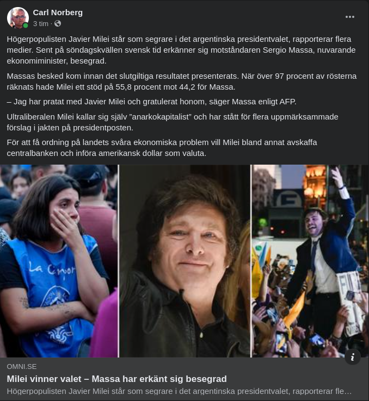The image size is (369, 401).
Task: Click the opening paragraph starting 'Högerpopulisten Javier Milei'
Action: click(x=181, y=50)
